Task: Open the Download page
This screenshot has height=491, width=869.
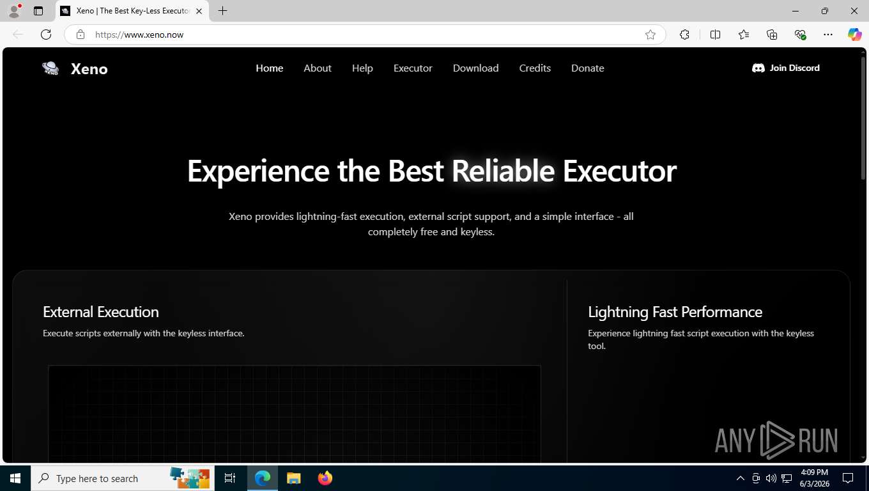Action: tap(476, 68)
